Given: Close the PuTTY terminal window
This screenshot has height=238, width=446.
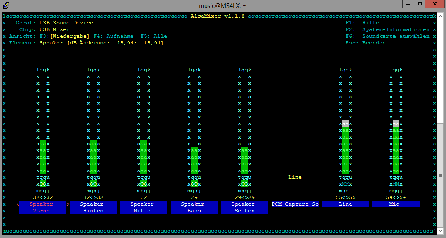Looking at the screenshot, I should 435,4.
